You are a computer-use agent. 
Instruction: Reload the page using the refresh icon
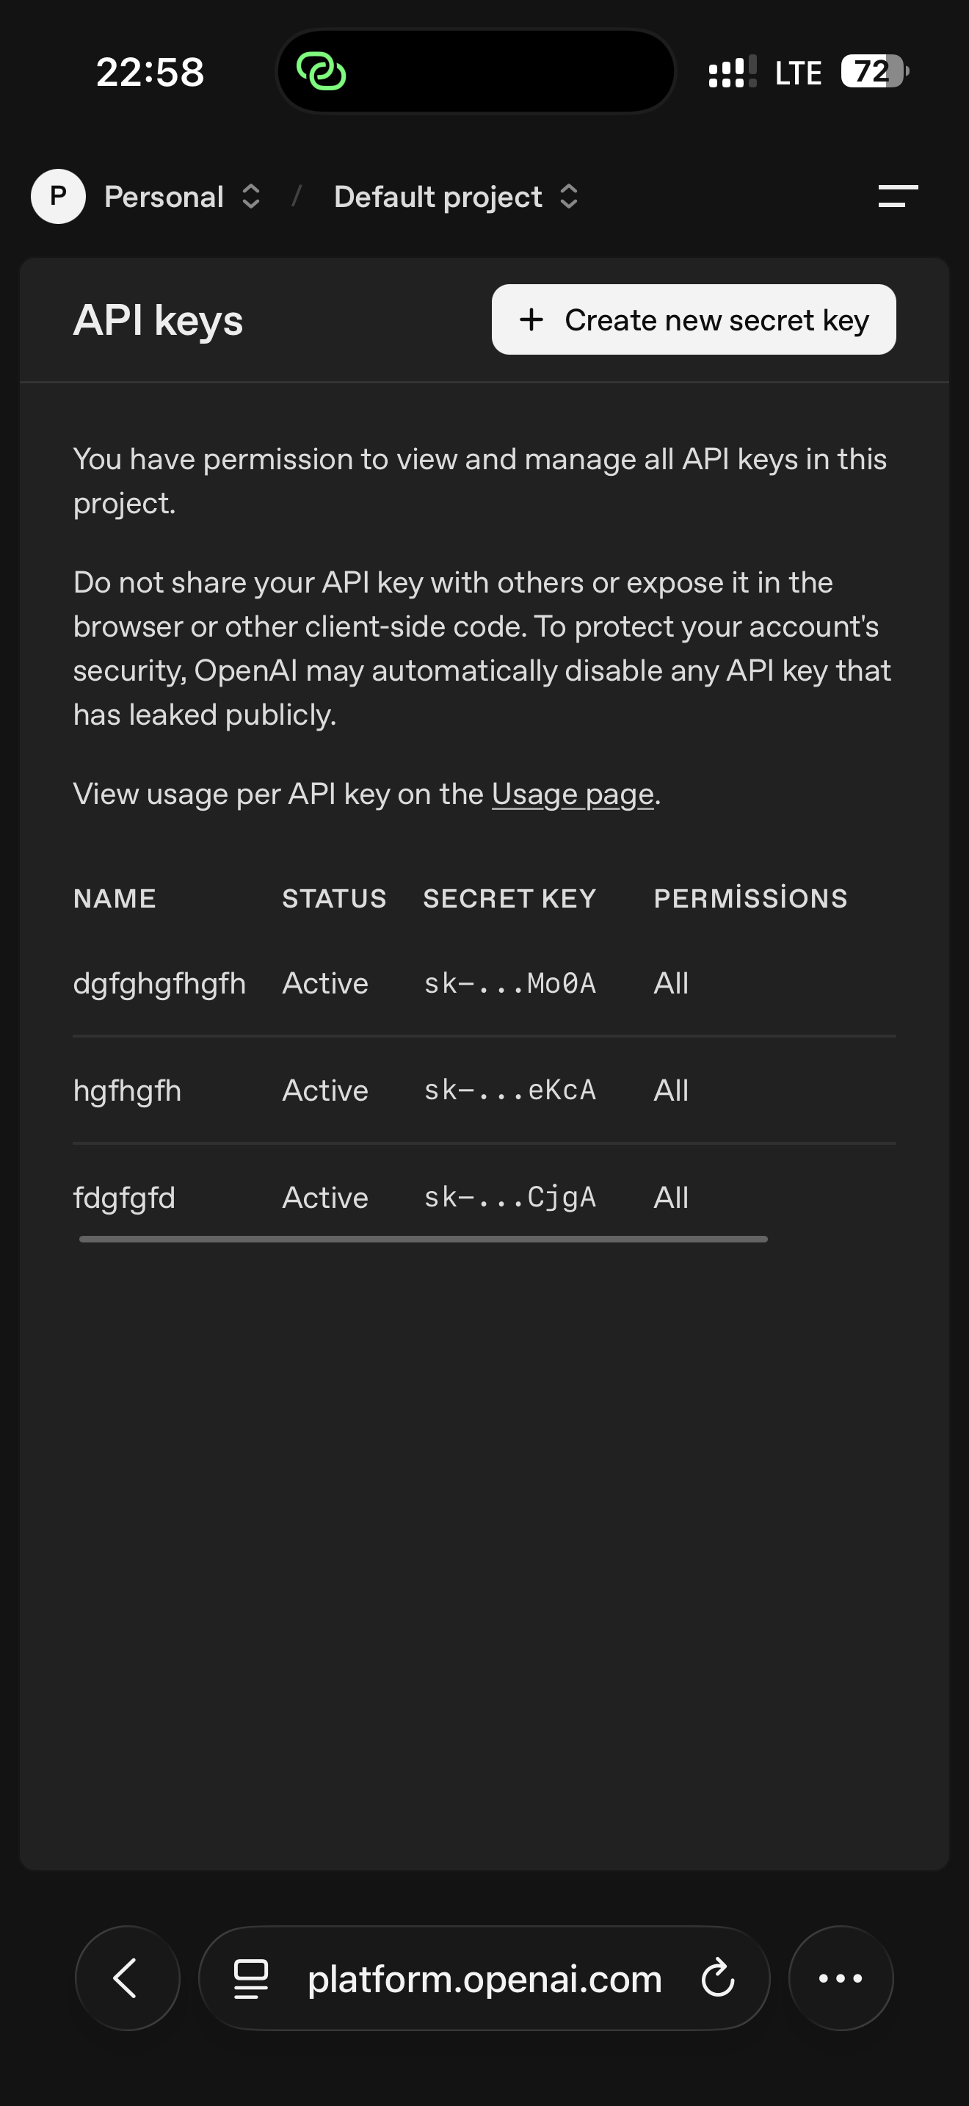tap(718, 1977)
